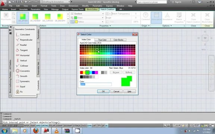
Task: Pick the blue standard color swatch
Action: pos(94,73)
